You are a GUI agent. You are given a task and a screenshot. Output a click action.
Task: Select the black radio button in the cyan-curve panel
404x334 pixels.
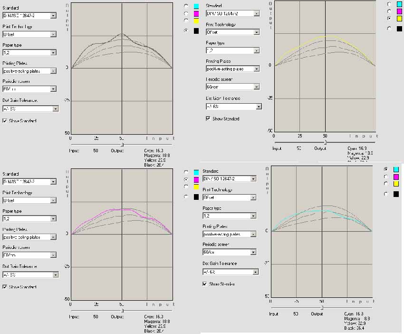point(386,194)
